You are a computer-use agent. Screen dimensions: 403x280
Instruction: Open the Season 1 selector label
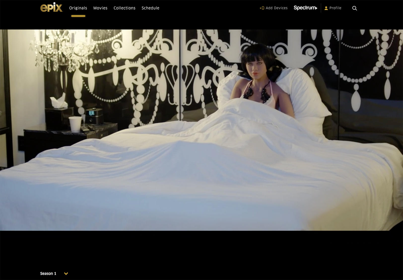48,273
